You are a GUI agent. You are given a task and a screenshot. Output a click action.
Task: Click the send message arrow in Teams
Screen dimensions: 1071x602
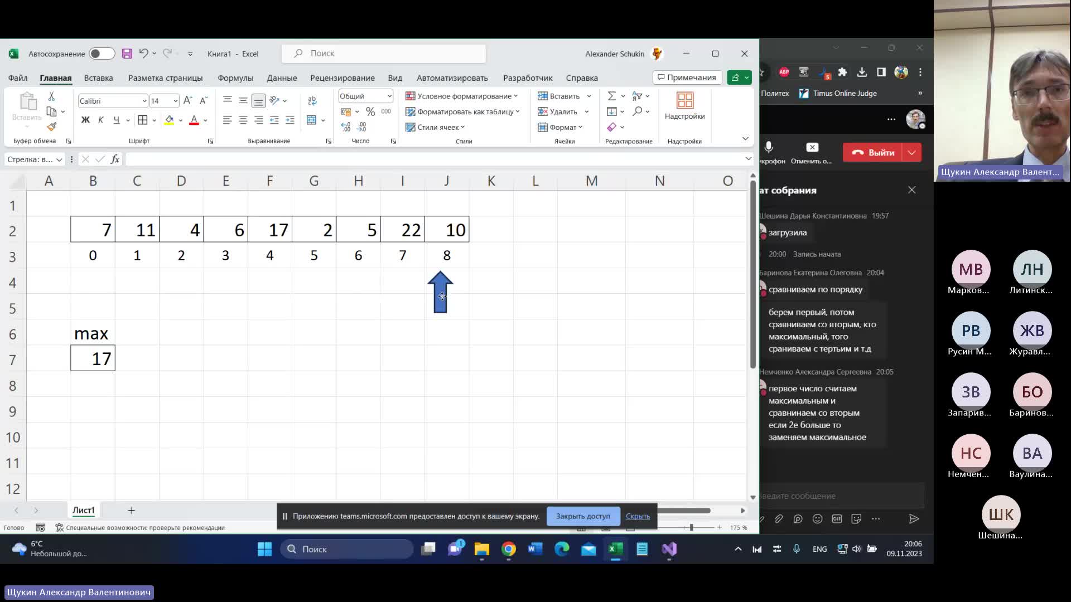pyautogui.click(x=914, y=519)
